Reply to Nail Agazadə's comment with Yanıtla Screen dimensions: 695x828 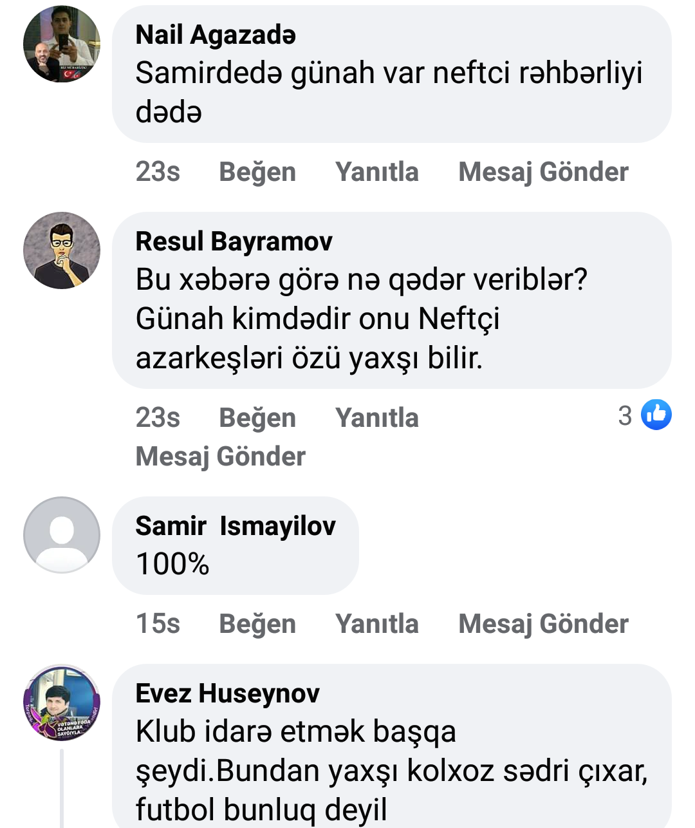tap(376, 172)
